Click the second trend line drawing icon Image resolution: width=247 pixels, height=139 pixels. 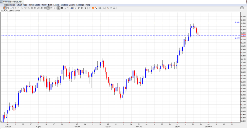click(x=79, y=8)
